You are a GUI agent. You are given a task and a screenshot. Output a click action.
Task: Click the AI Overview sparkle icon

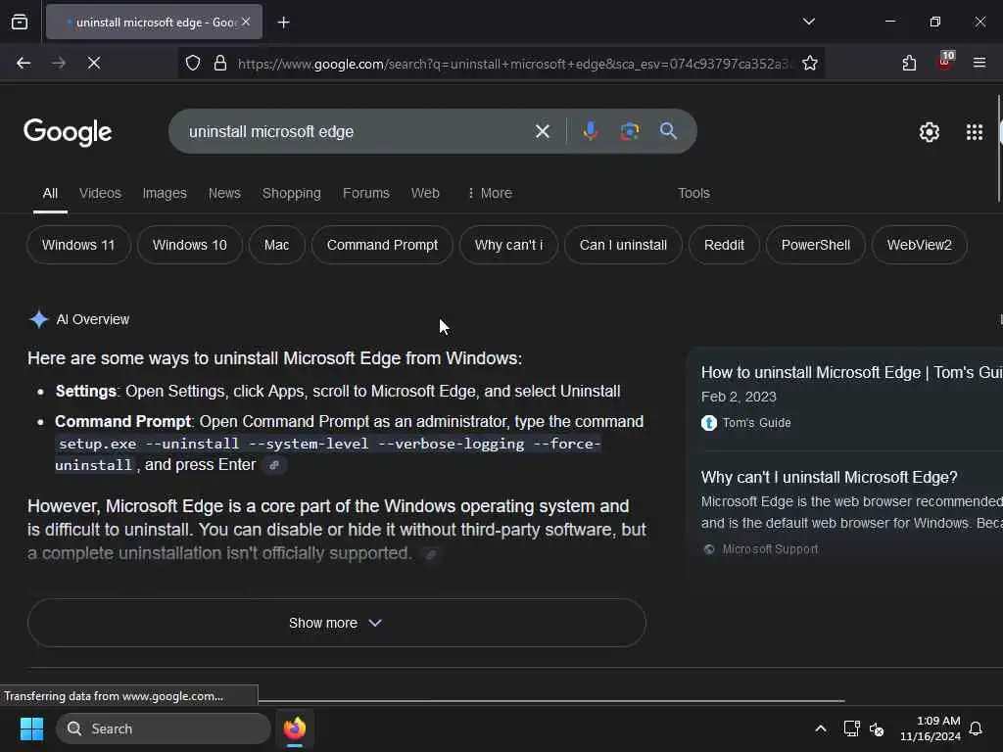[x=39, y=319]
